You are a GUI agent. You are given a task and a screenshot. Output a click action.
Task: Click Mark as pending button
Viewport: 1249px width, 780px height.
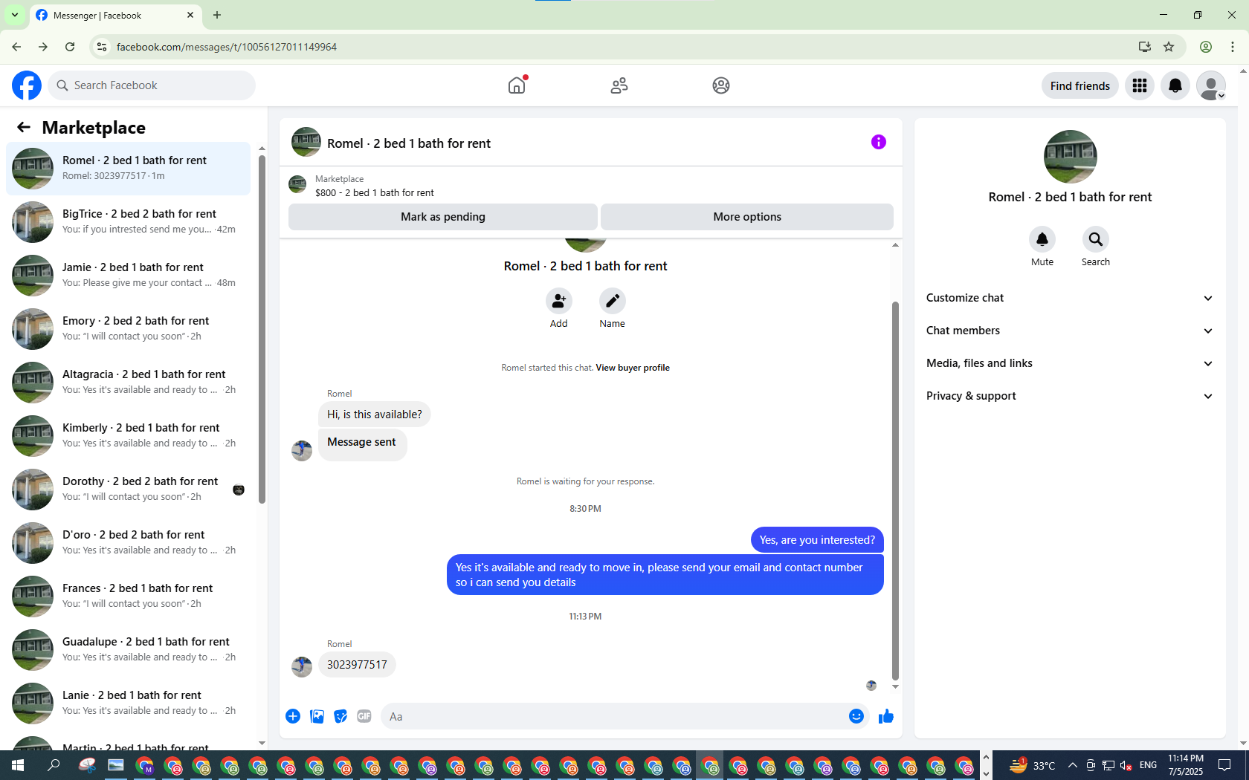point(443,217)
